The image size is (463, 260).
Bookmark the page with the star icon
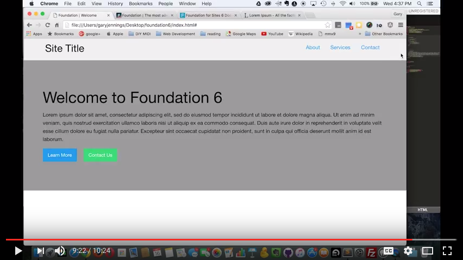pyautogui.click(x=328, y=25)
